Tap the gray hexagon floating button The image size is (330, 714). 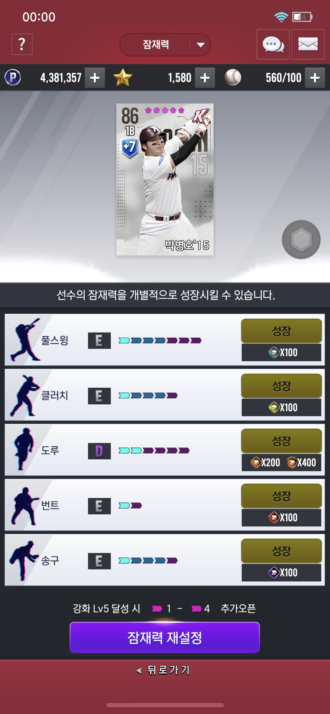[x=301, y=239]
